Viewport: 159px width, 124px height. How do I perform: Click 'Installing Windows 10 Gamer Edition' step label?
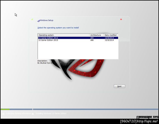tap(51, 113)
